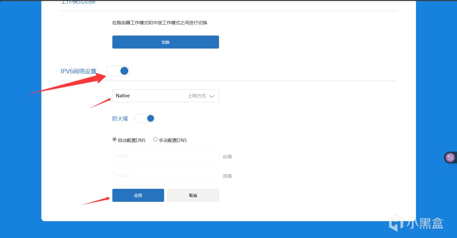Toggle the 防火墙 firewall switch
Viewport: 457px width, 238px height.
click(x=145, y=118)
